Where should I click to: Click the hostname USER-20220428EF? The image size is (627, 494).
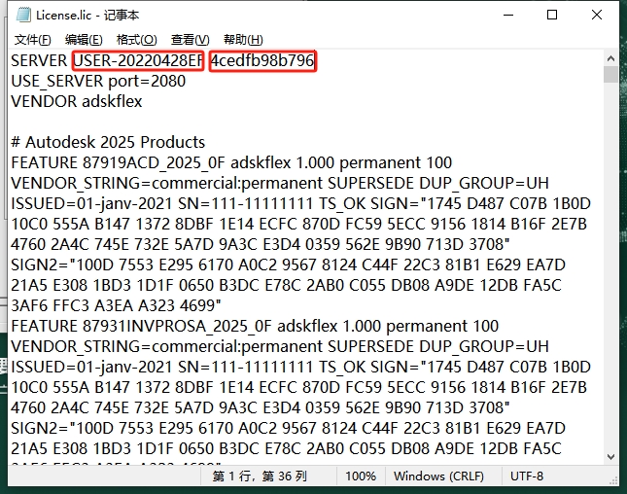(138, 61)
